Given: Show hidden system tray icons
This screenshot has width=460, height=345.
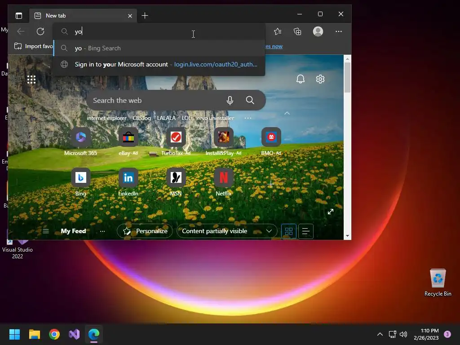Looking at the screenshot, I should tap(380, 334).
